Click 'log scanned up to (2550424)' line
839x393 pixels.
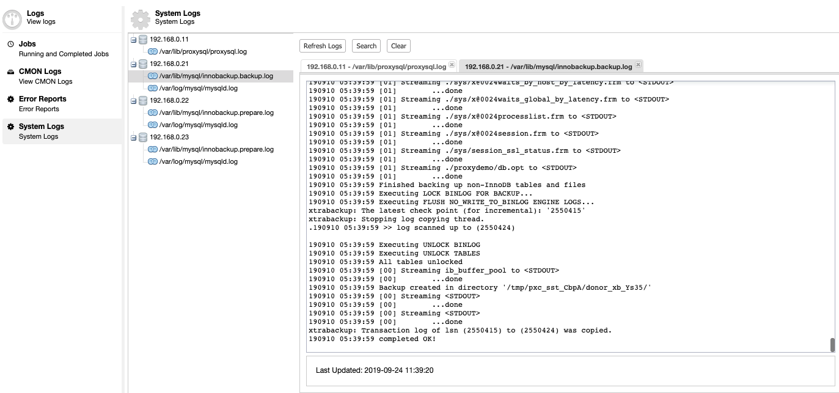point(412,228)
